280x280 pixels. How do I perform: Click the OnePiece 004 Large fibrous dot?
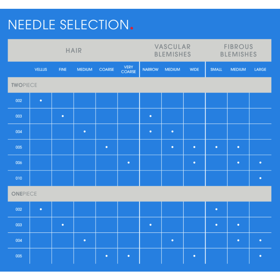click(x=260, y=240)
